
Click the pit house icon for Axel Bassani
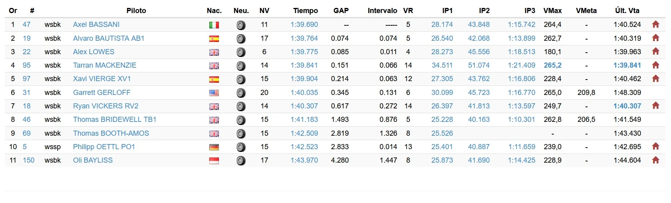click(x=656, y=25)
